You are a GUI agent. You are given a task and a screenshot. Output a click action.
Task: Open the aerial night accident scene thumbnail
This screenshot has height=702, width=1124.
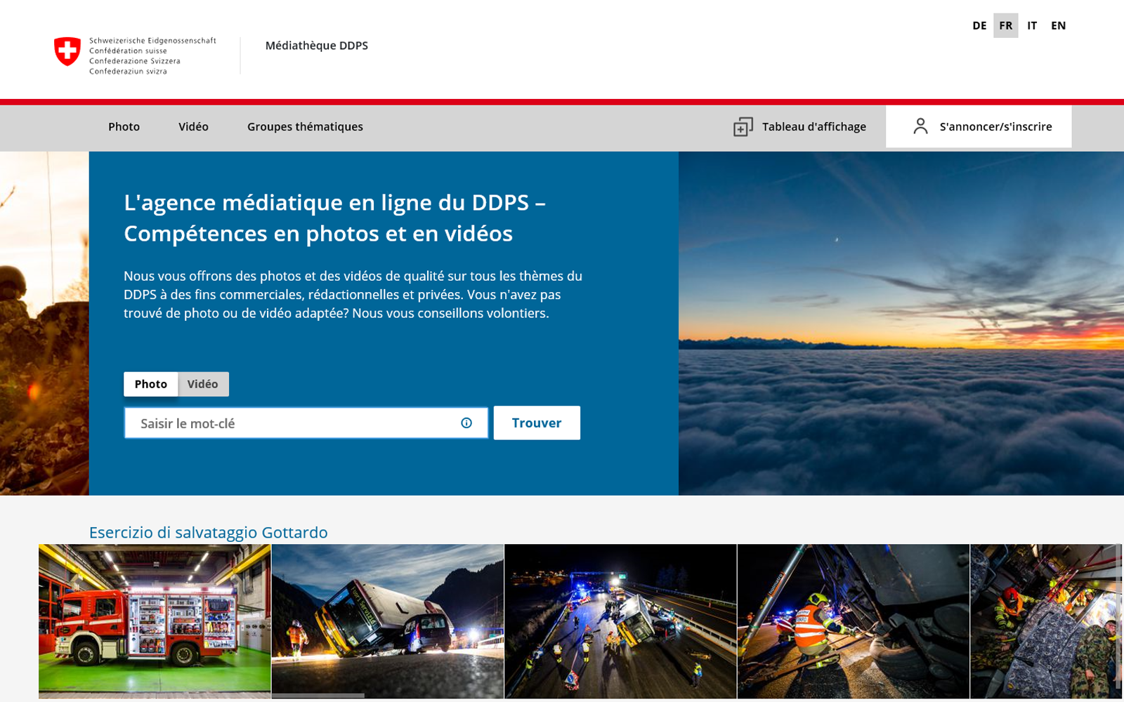click(620, 621)
